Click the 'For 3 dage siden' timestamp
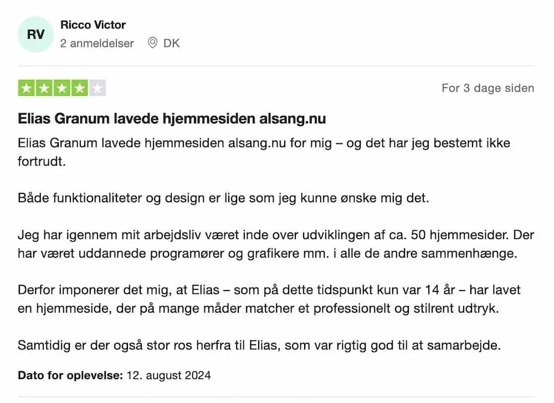 (x=488, y=88)
